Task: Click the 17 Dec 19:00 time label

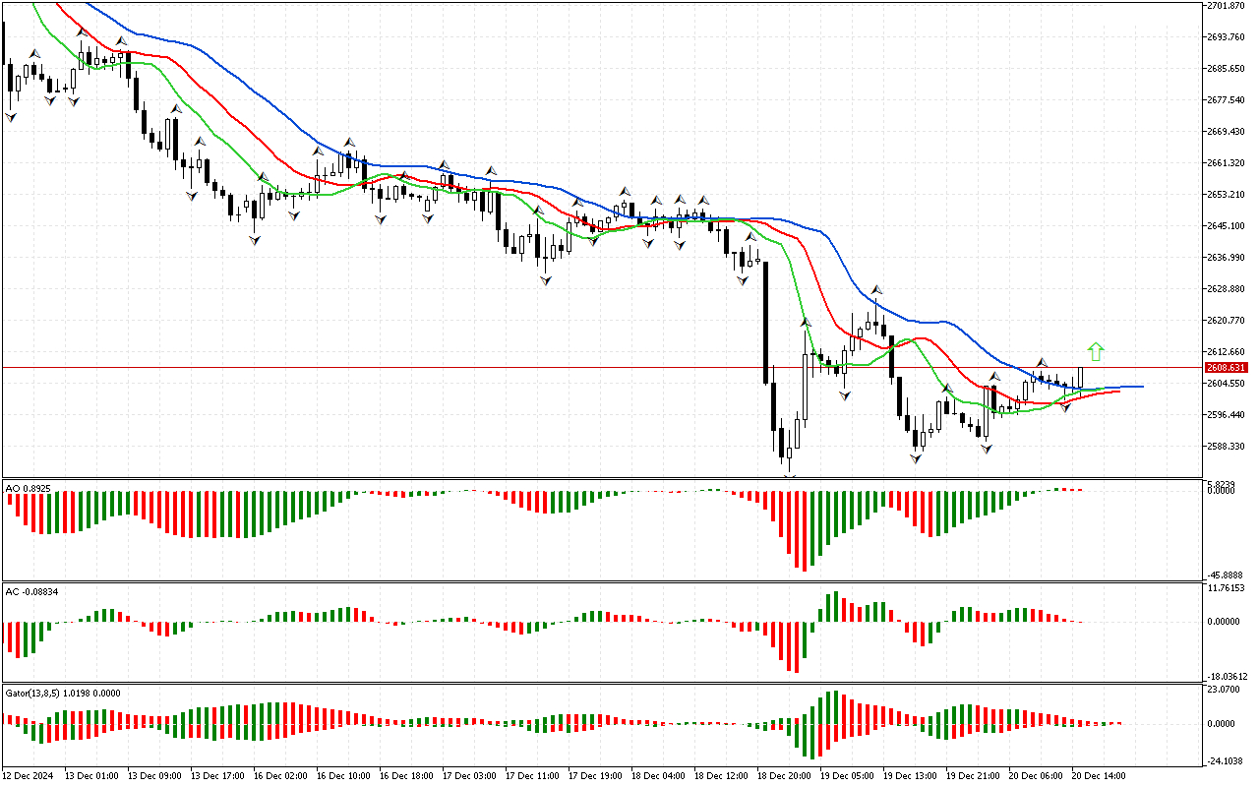Action: point(595,776)
